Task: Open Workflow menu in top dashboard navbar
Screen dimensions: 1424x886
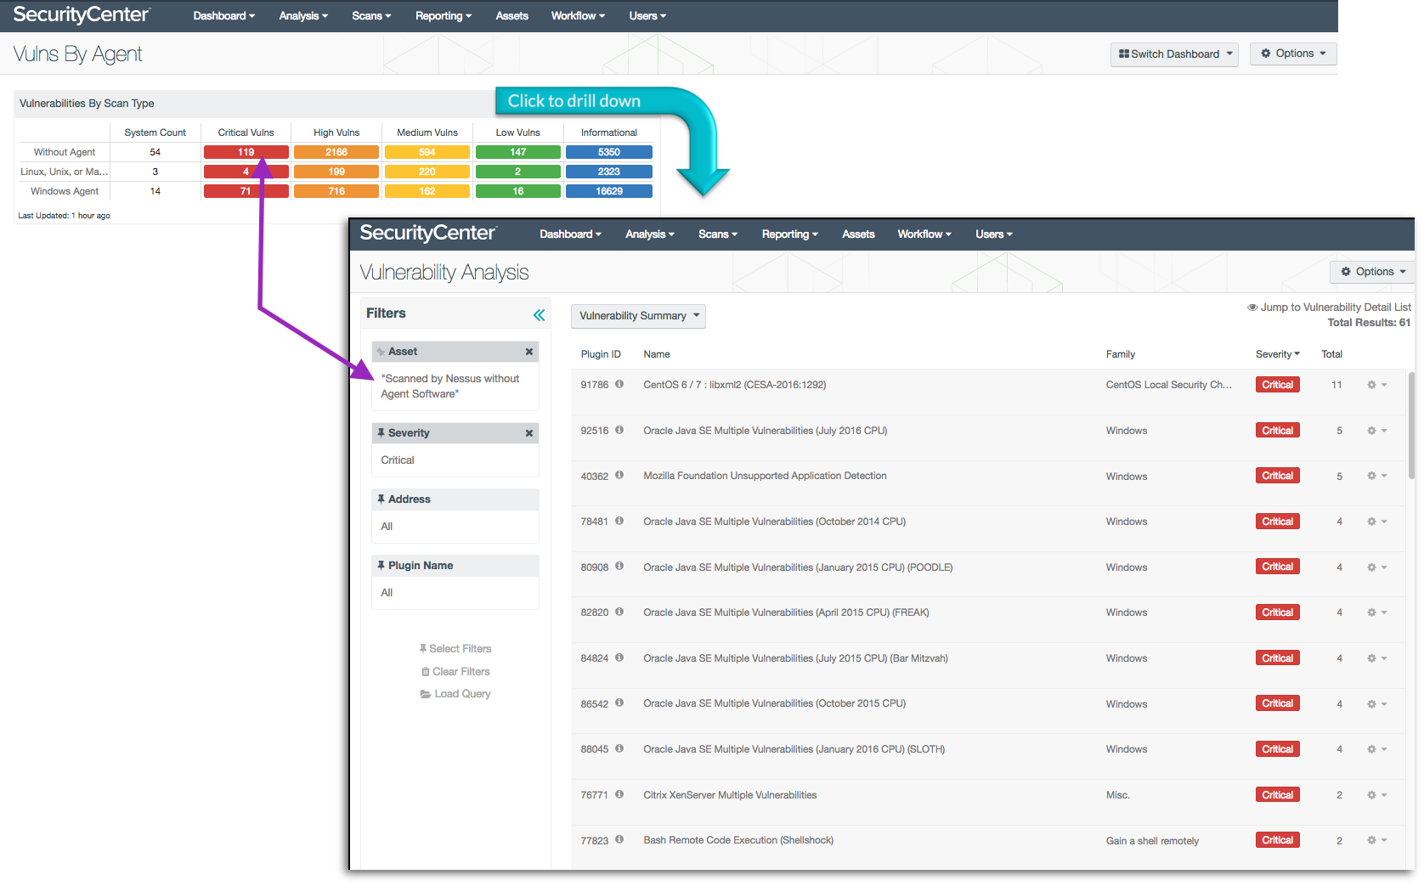Action: [578, 16]
